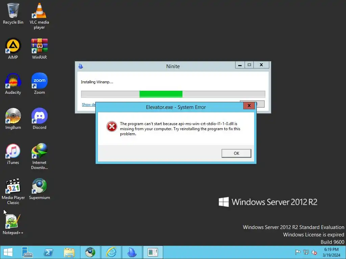
Task: Open the muted speaker volume tray icon
Action: [x=314, y=252]
